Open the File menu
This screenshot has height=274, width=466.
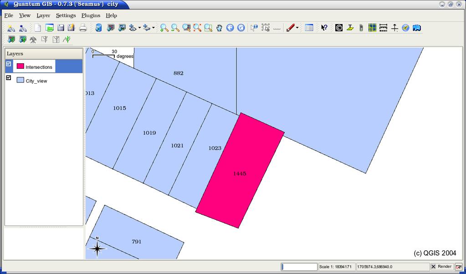(x=9, y=15)
